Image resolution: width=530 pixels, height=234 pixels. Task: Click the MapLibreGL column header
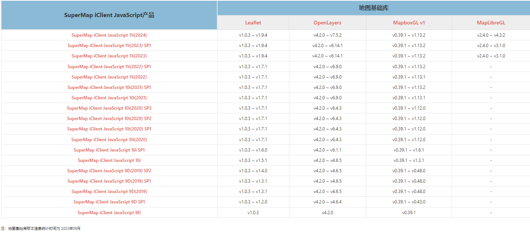tap(491, 23)
